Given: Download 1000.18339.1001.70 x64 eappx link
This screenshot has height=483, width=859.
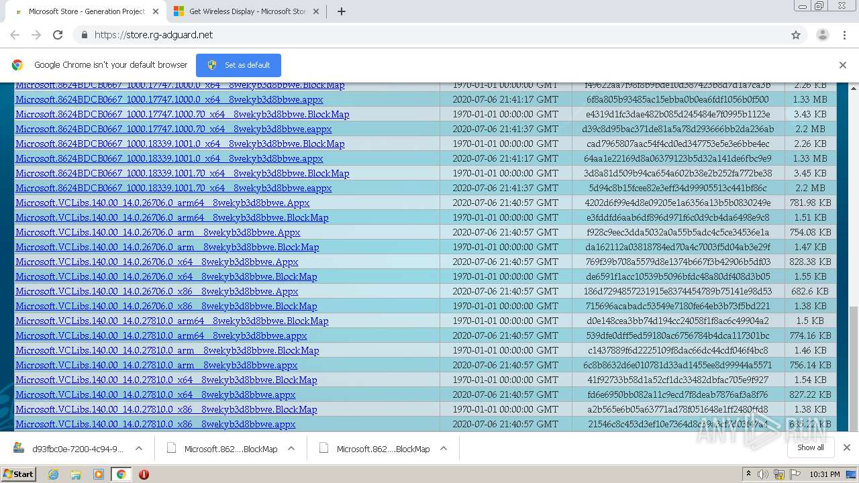Looking at the screenshot, I should click(173, 189).
